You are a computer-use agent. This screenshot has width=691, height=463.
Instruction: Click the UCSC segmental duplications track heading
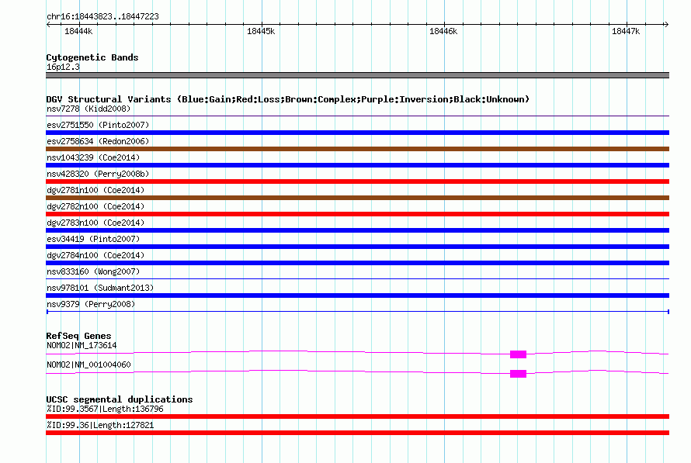[120, 399]
